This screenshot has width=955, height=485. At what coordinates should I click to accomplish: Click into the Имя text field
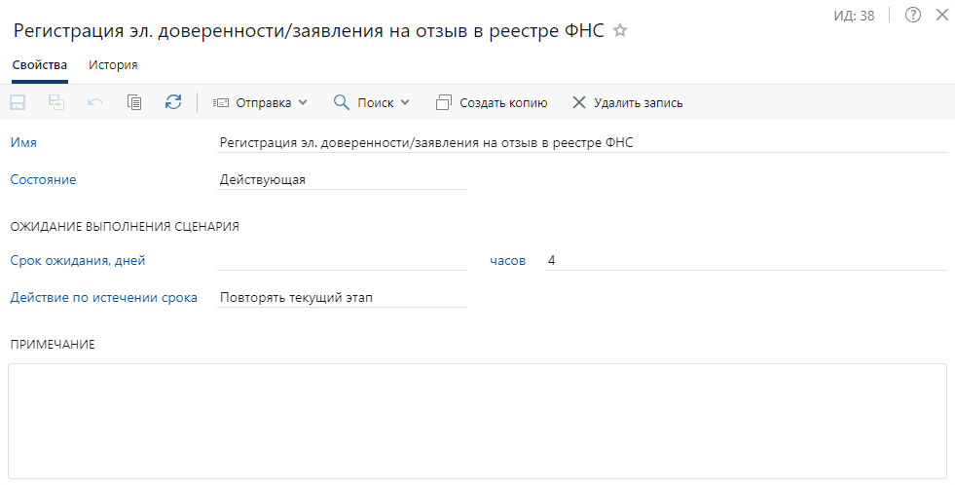[x=581, y=142]
